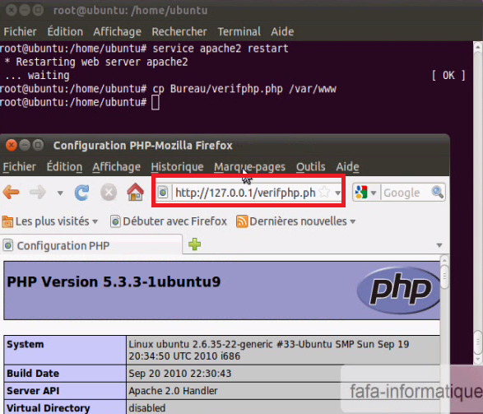Viewport: 483px width, 414px height.
Task: Click the Build Date label
Action: [33, 374]
